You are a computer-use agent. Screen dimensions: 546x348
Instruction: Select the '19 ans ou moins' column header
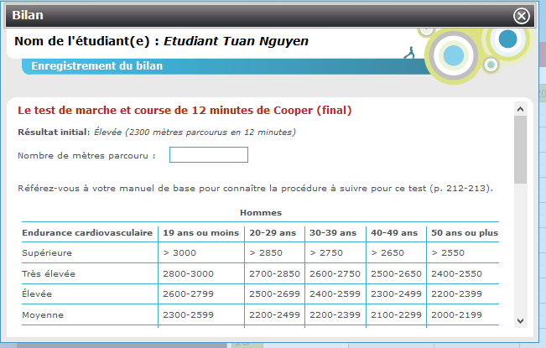200,232
